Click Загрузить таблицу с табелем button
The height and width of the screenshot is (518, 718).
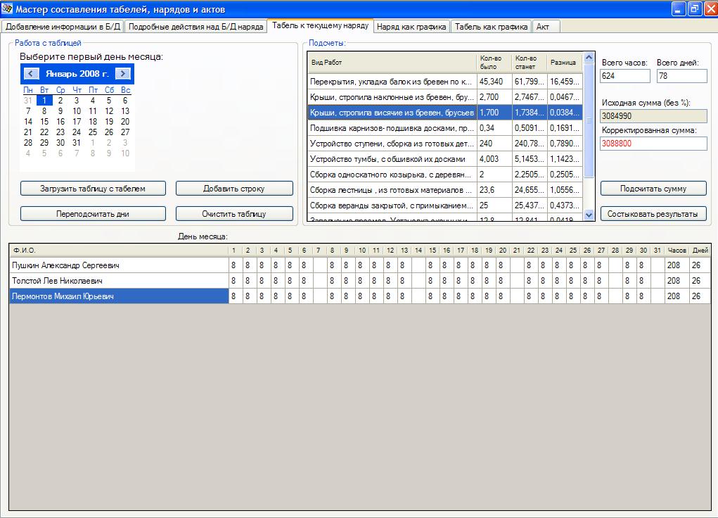pos(93,189)
